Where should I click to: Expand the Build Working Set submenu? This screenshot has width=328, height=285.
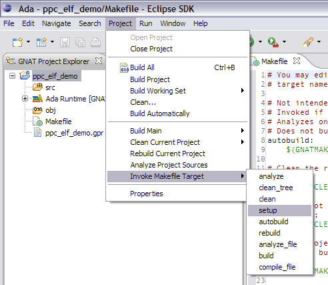[x=177, y=91]
